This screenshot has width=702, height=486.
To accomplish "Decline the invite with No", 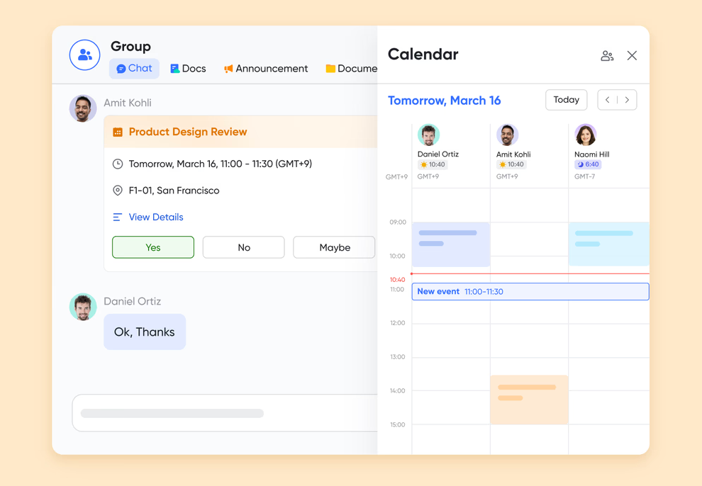I will click(x=243, y=247).
